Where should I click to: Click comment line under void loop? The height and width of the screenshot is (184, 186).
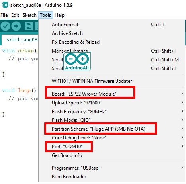(x=23, y=98)
